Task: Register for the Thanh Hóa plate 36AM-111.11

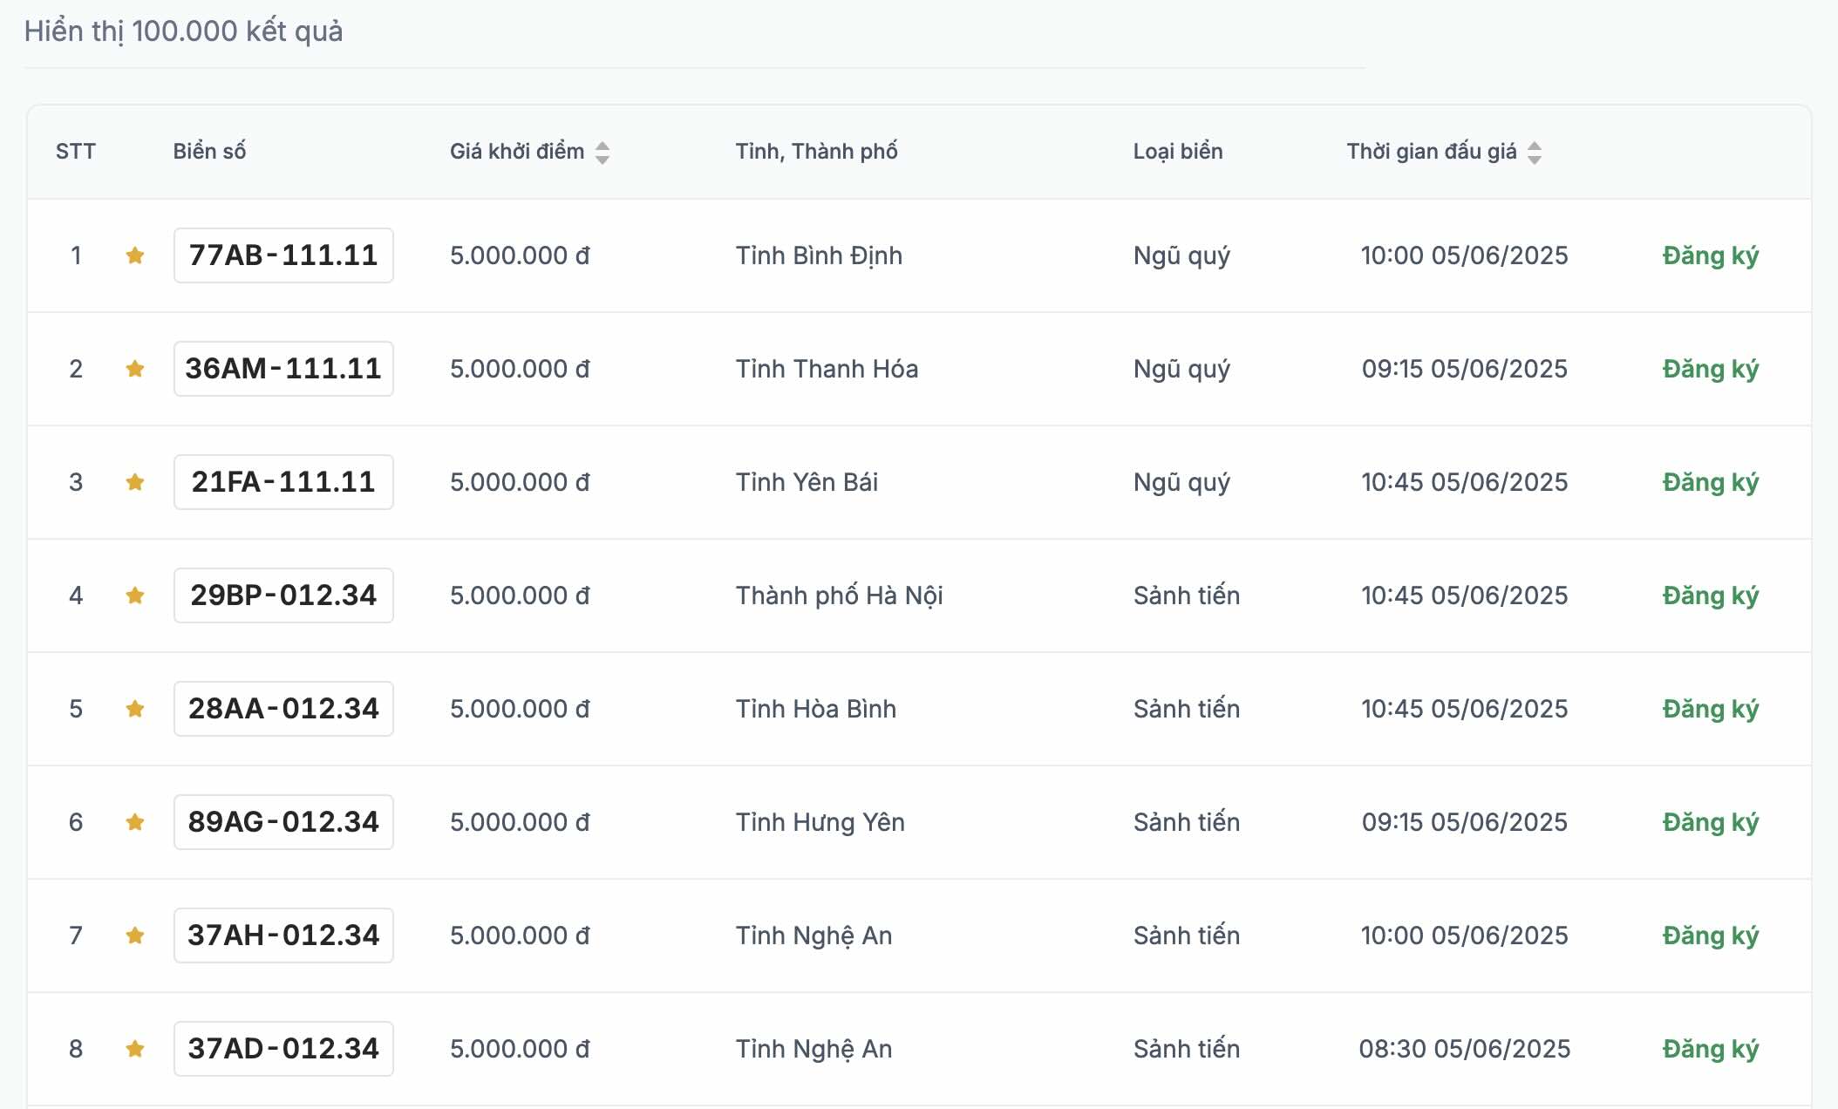Action: [1710, 369]
